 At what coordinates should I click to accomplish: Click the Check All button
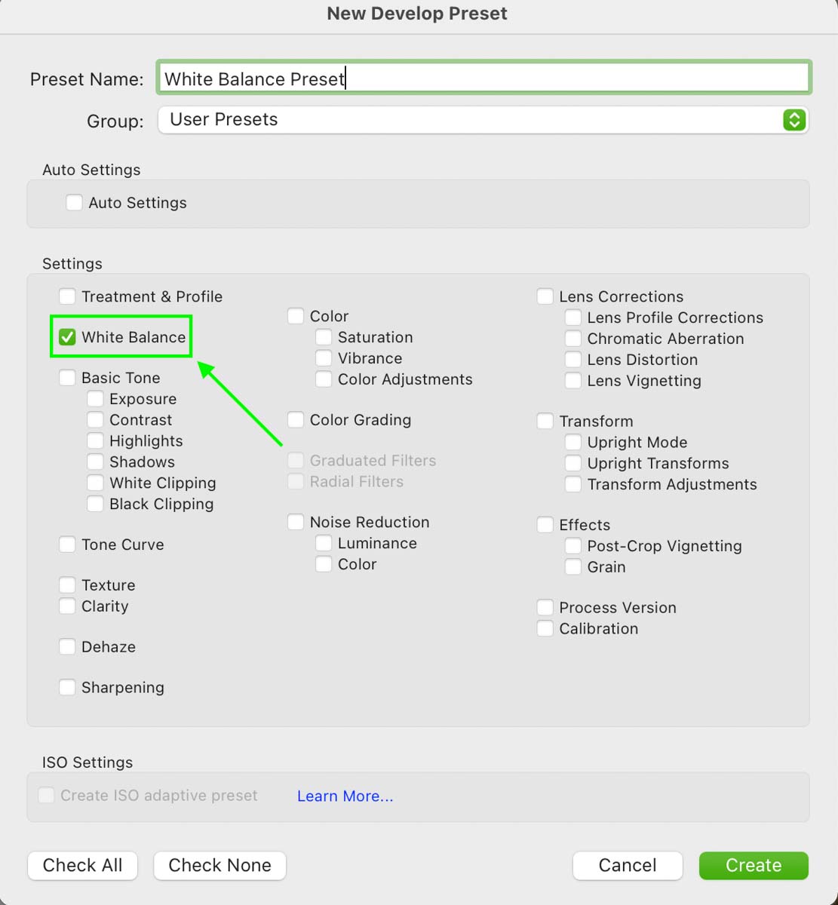(x=83, y=866)
